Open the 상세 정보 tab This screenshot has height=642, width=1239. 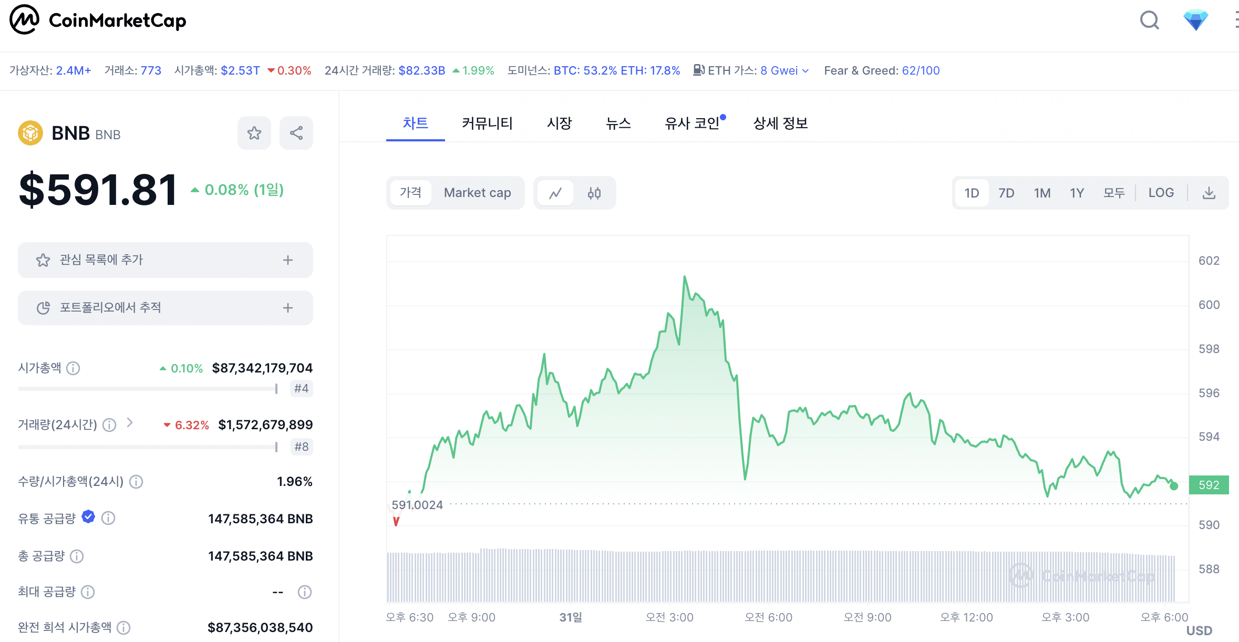pyautogui.click(x=780, y=123)
